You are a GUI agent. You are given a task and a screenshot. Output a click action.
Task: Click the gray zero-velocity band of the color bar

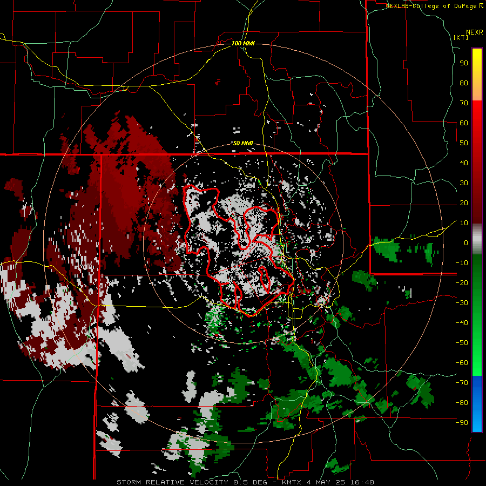[x=477, y=239]
